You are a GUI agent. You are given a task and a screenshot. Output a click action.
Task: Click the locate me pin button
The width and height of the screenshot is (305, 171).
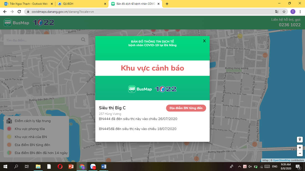[300, 139]
